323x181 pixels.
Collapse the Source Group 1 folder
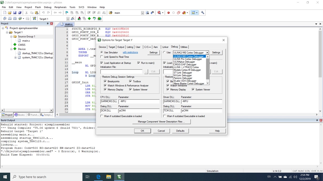point(11,36)
